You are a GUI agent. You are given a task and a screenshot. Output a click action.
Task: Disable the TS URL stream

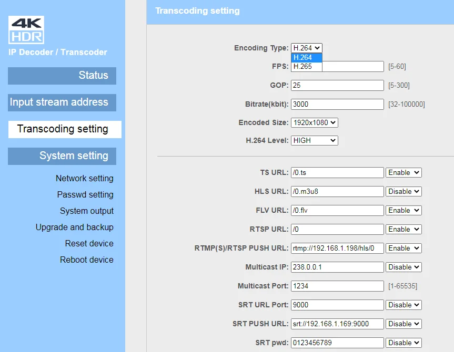pyautogui.click(x=403, y=172)
